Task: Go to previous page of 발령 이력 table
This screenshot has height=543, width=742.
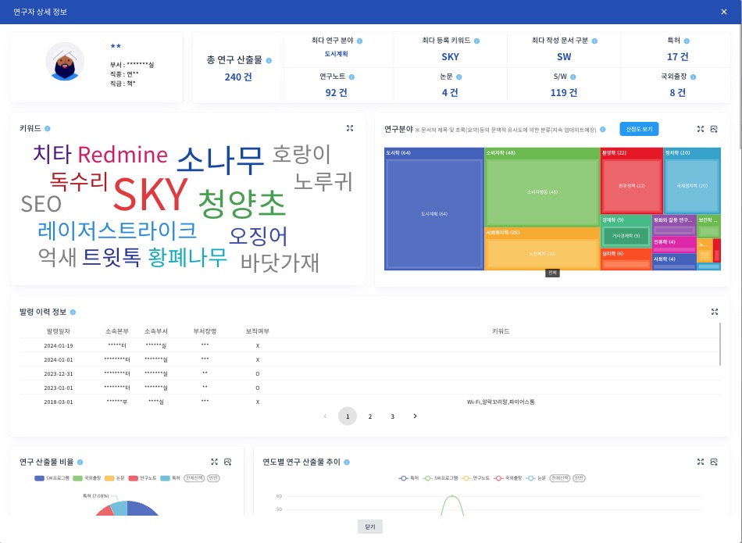Action: pos(326,416)
